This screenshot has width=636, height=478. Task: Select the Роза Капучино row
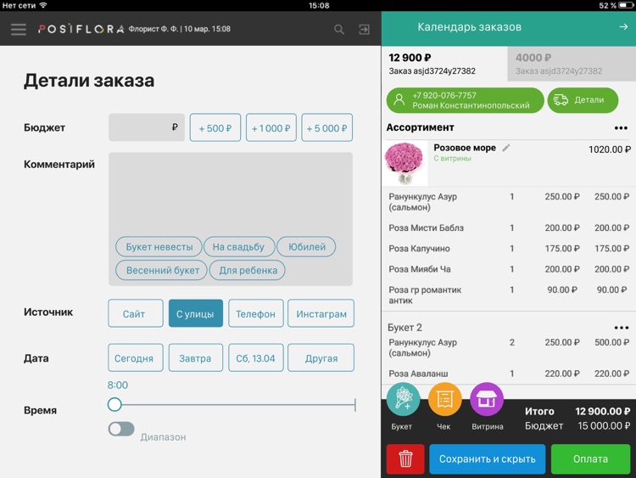(509, 249)
